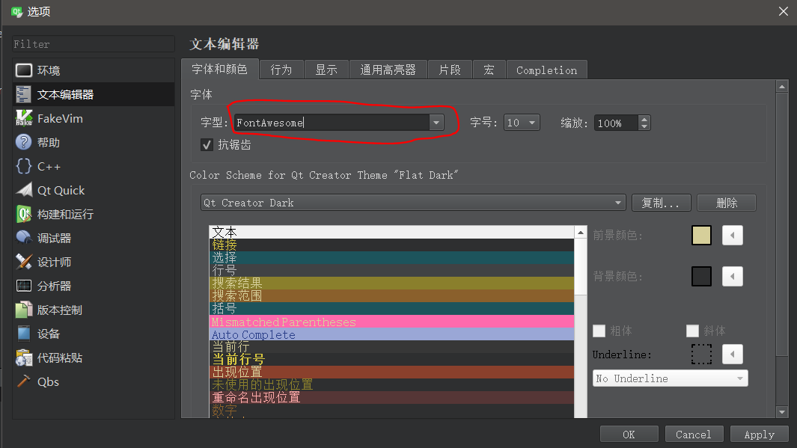Open the 字型 font family dropdown
The image size is (797, 448).
[436, 123]
